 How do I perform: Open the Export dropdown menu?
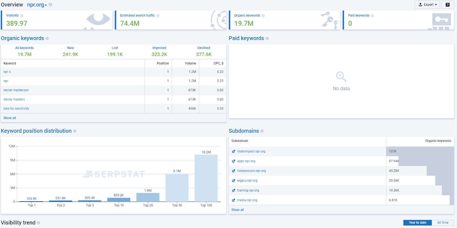click(428, 5)
